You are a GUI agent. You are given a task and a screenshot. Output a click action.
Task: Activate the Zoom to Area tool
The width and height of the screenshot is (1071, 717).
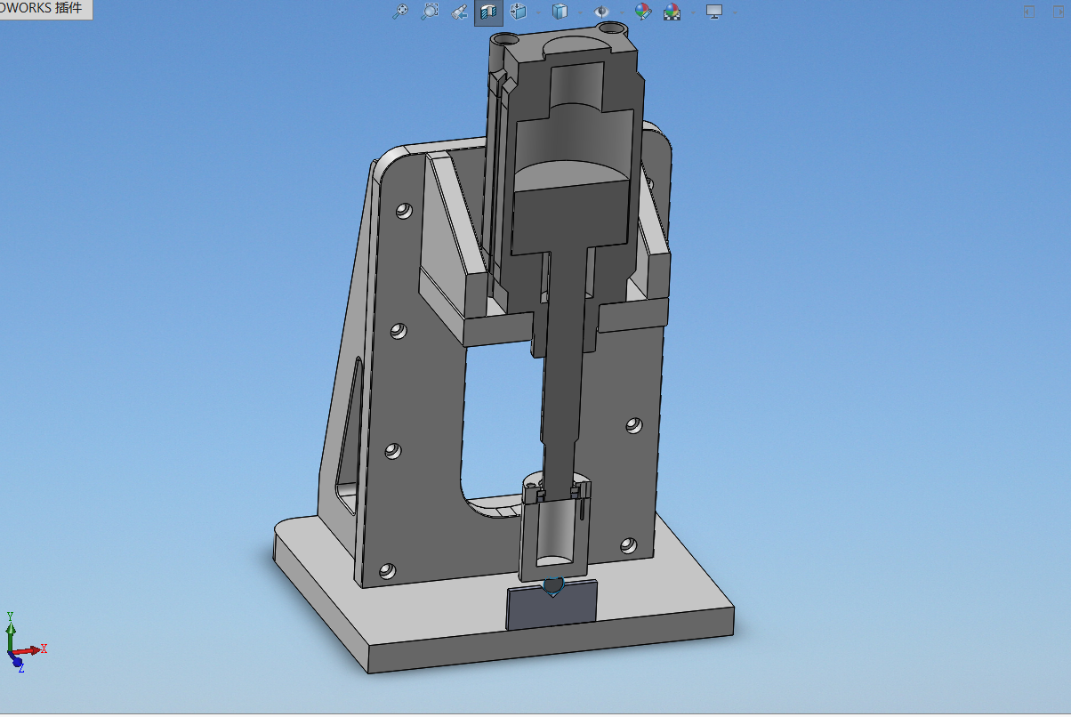(430, 11)
